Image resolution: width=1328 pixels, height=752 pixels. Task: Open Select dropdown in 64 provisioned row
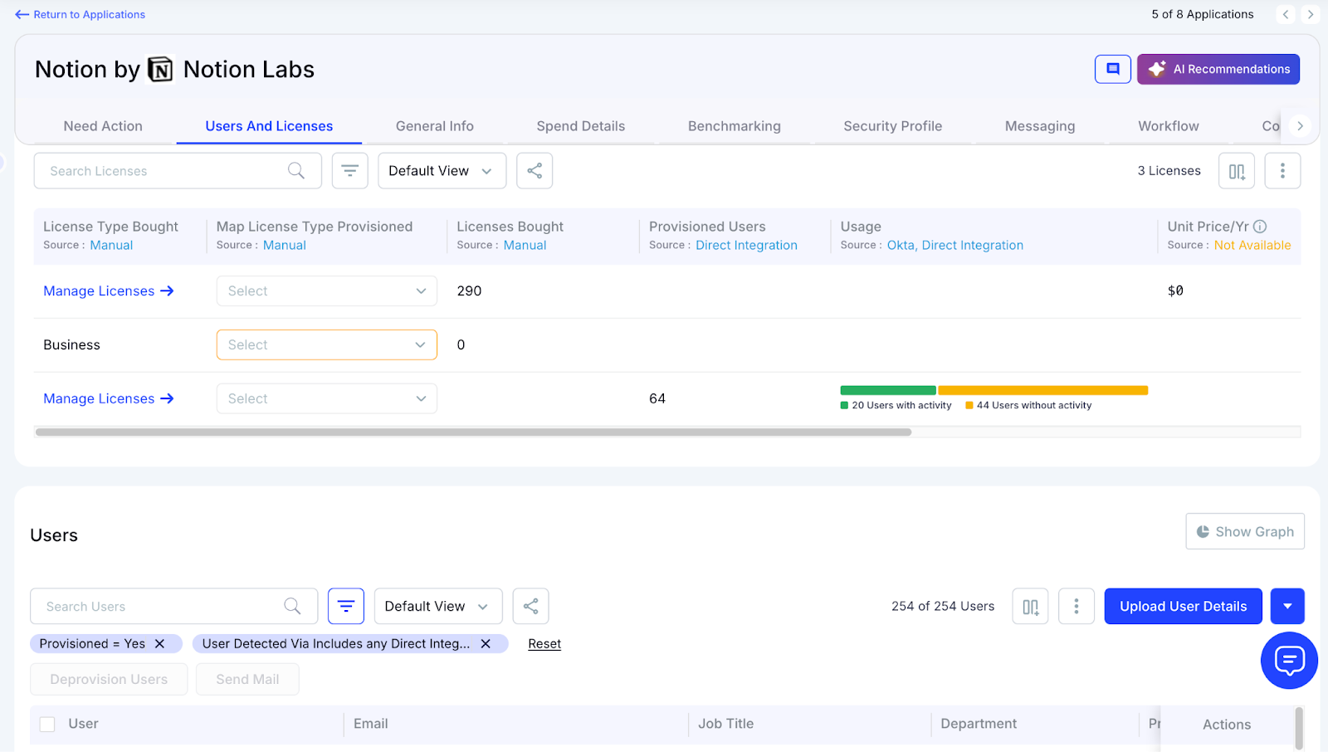(327, 399)
